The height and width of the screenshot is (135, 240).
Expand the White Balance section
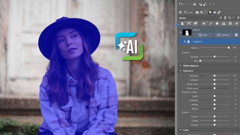[x=181, y=66]
